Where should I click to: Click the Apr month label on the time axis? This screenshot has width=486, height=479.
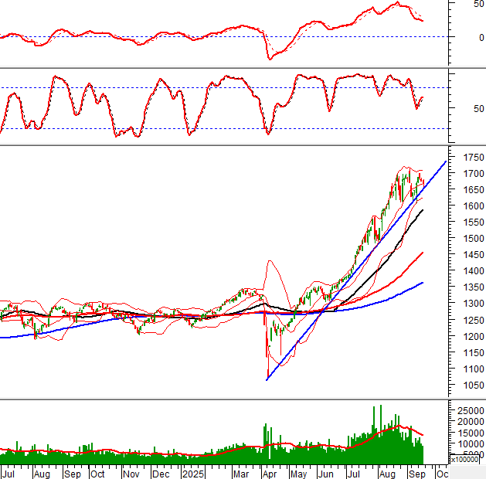coord(270,474)
